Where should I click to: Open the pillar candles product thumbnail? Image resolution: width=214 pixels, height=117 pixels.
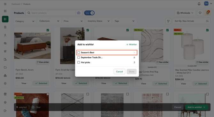(x=192, y=46)
